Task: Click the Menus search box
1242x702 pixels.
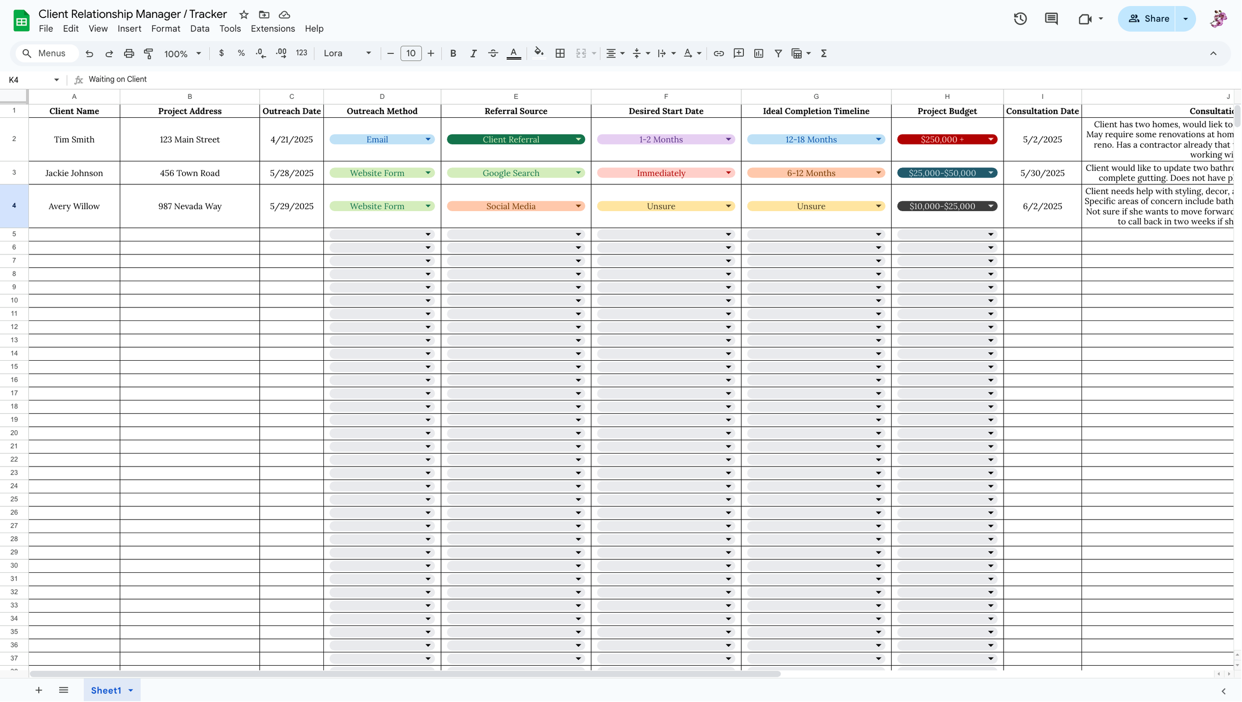Action: point(47,54)
